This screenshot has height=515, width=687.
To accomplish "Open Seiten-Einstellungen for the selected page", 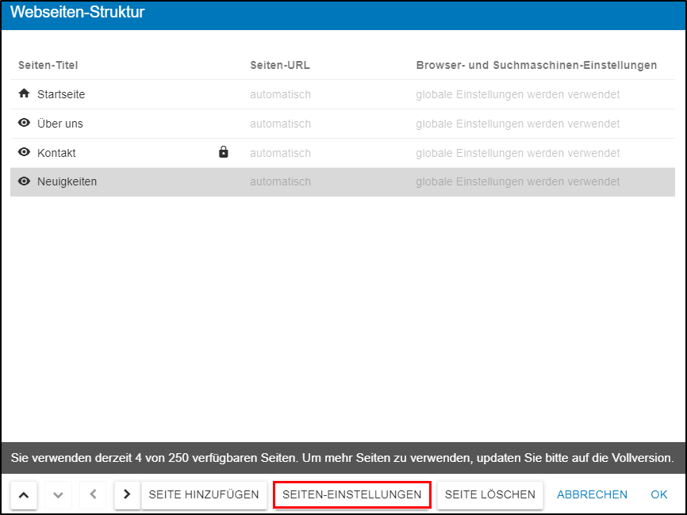I will [352, 494].
